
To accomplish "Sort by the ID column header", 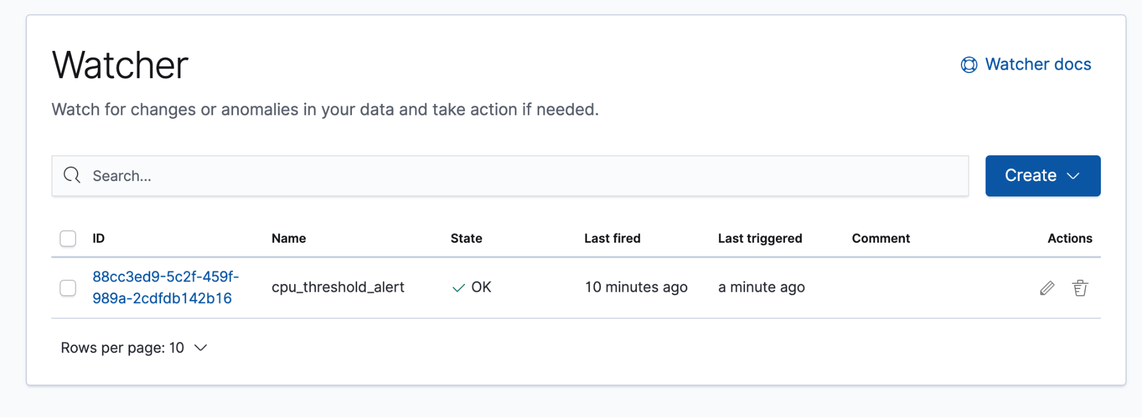I will click(99, 238).
